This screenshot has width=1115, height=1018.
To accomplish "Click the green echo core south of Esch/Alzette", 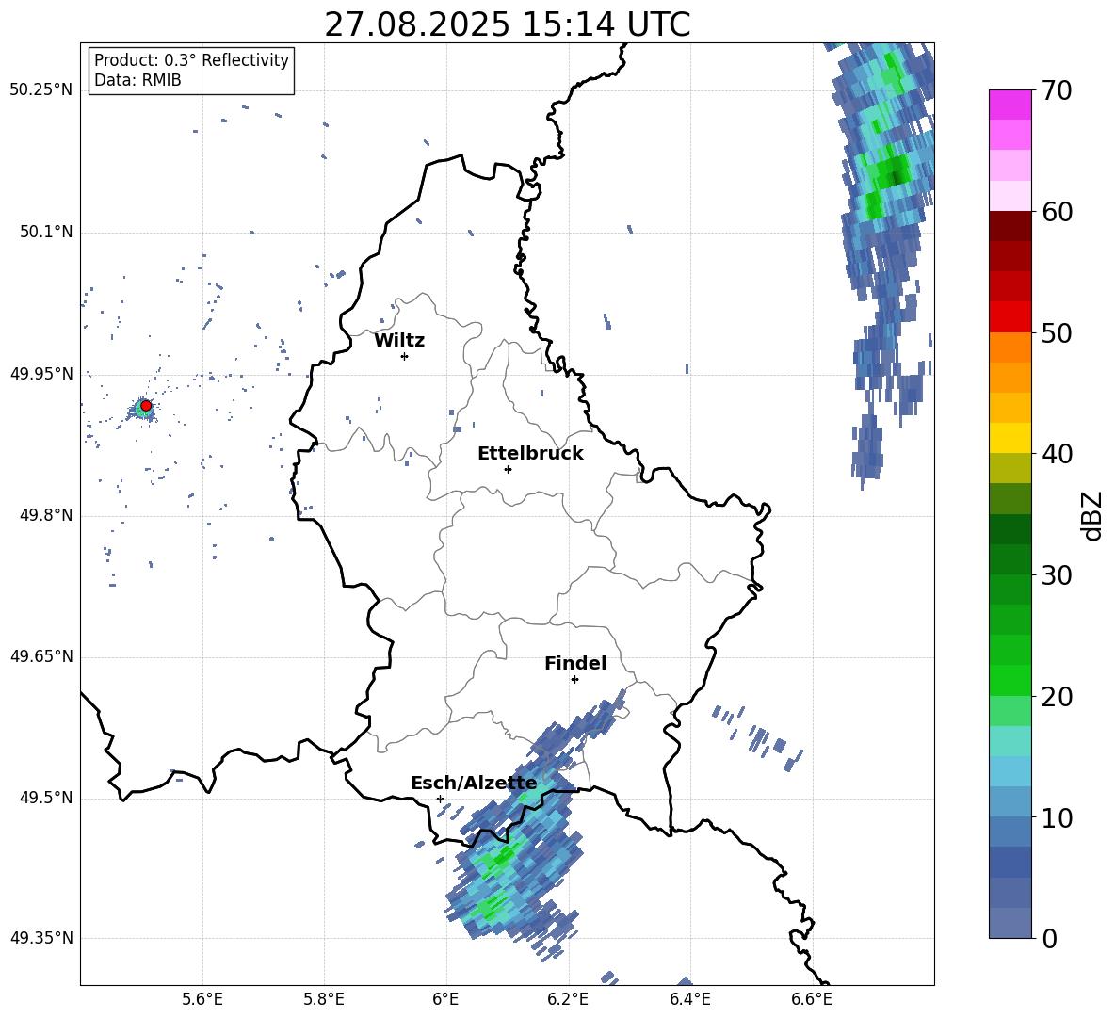I will click(x=503, y=857).
